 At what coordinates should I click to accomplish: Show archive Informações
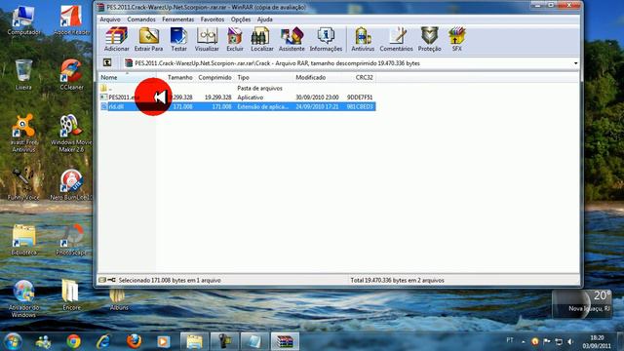coord(326,39)
